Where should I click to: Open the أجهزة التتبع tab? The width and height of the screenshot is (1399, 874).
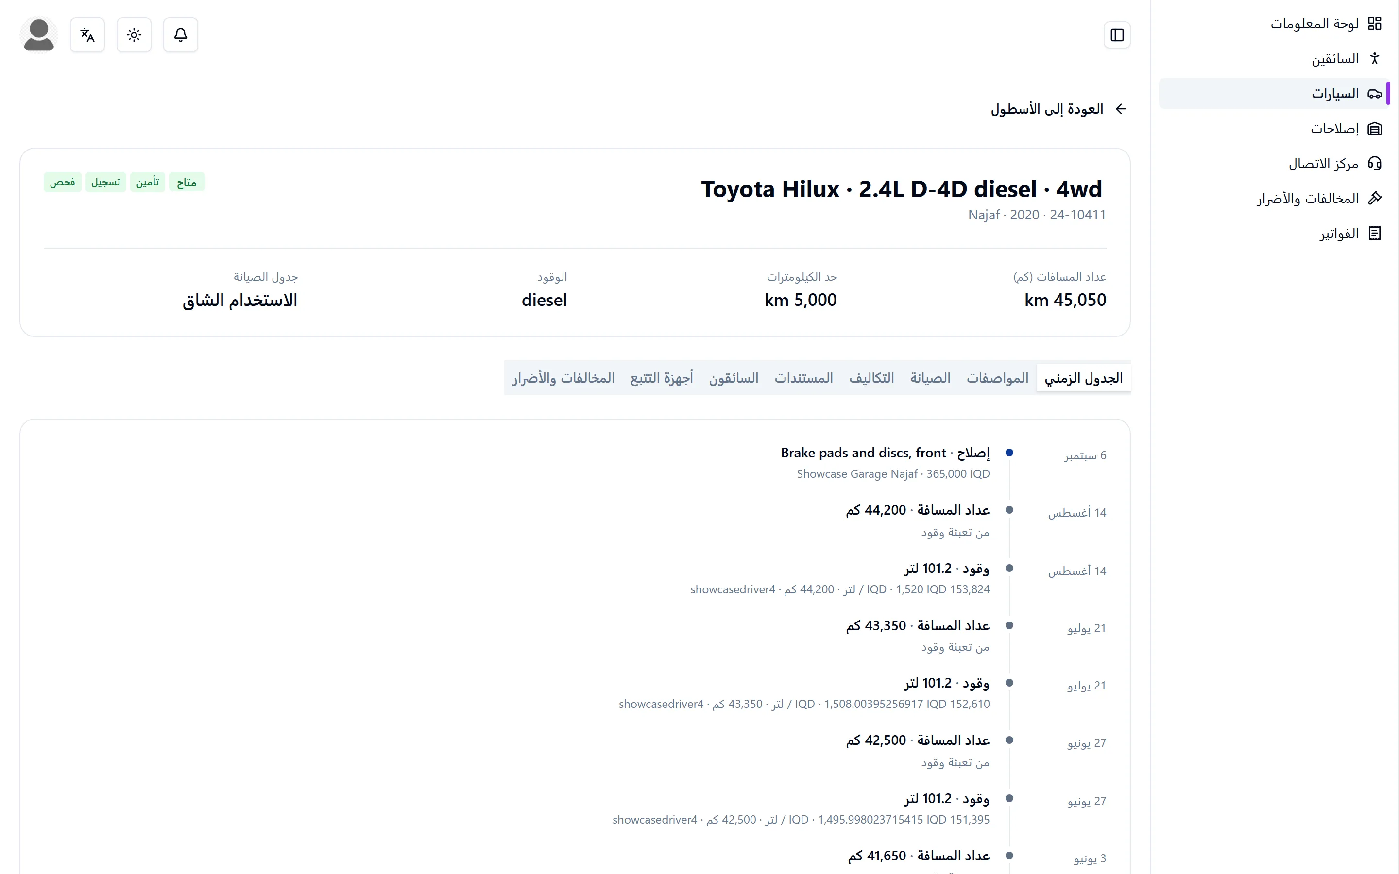[x=661, y=378]
